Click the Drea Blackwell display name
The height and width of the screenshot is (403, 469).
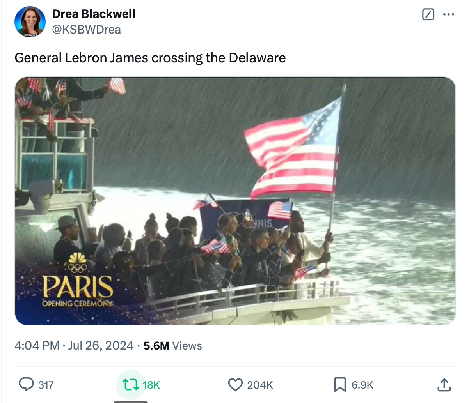click(x=94, y=14)
